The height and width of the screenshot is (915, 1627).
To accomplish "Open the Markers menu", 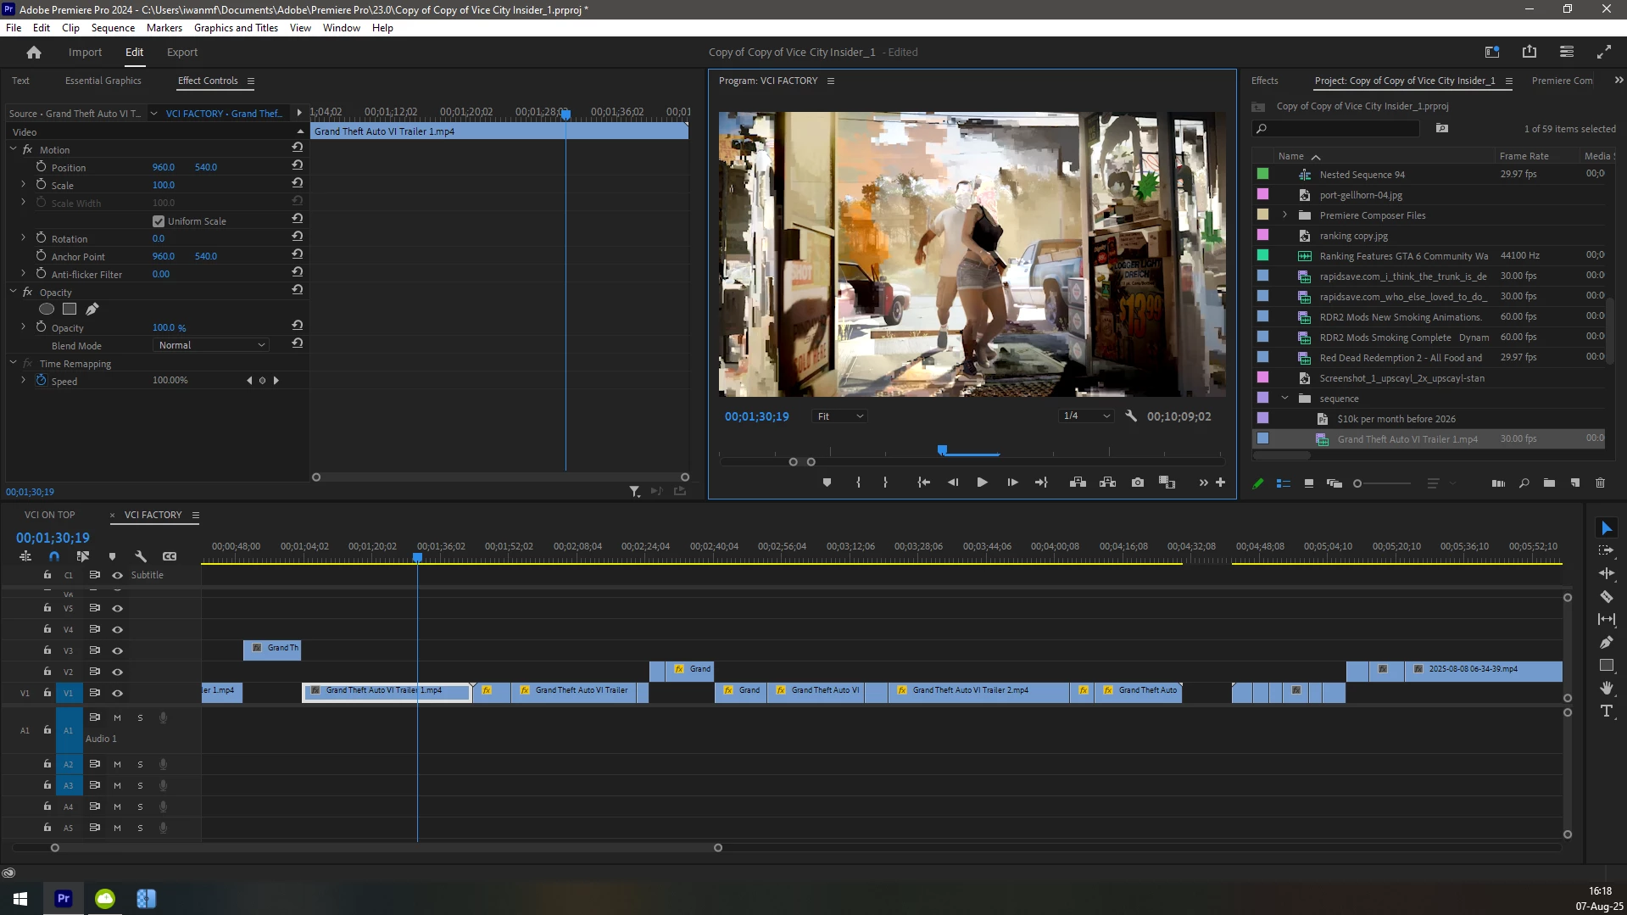I will 164,28.
